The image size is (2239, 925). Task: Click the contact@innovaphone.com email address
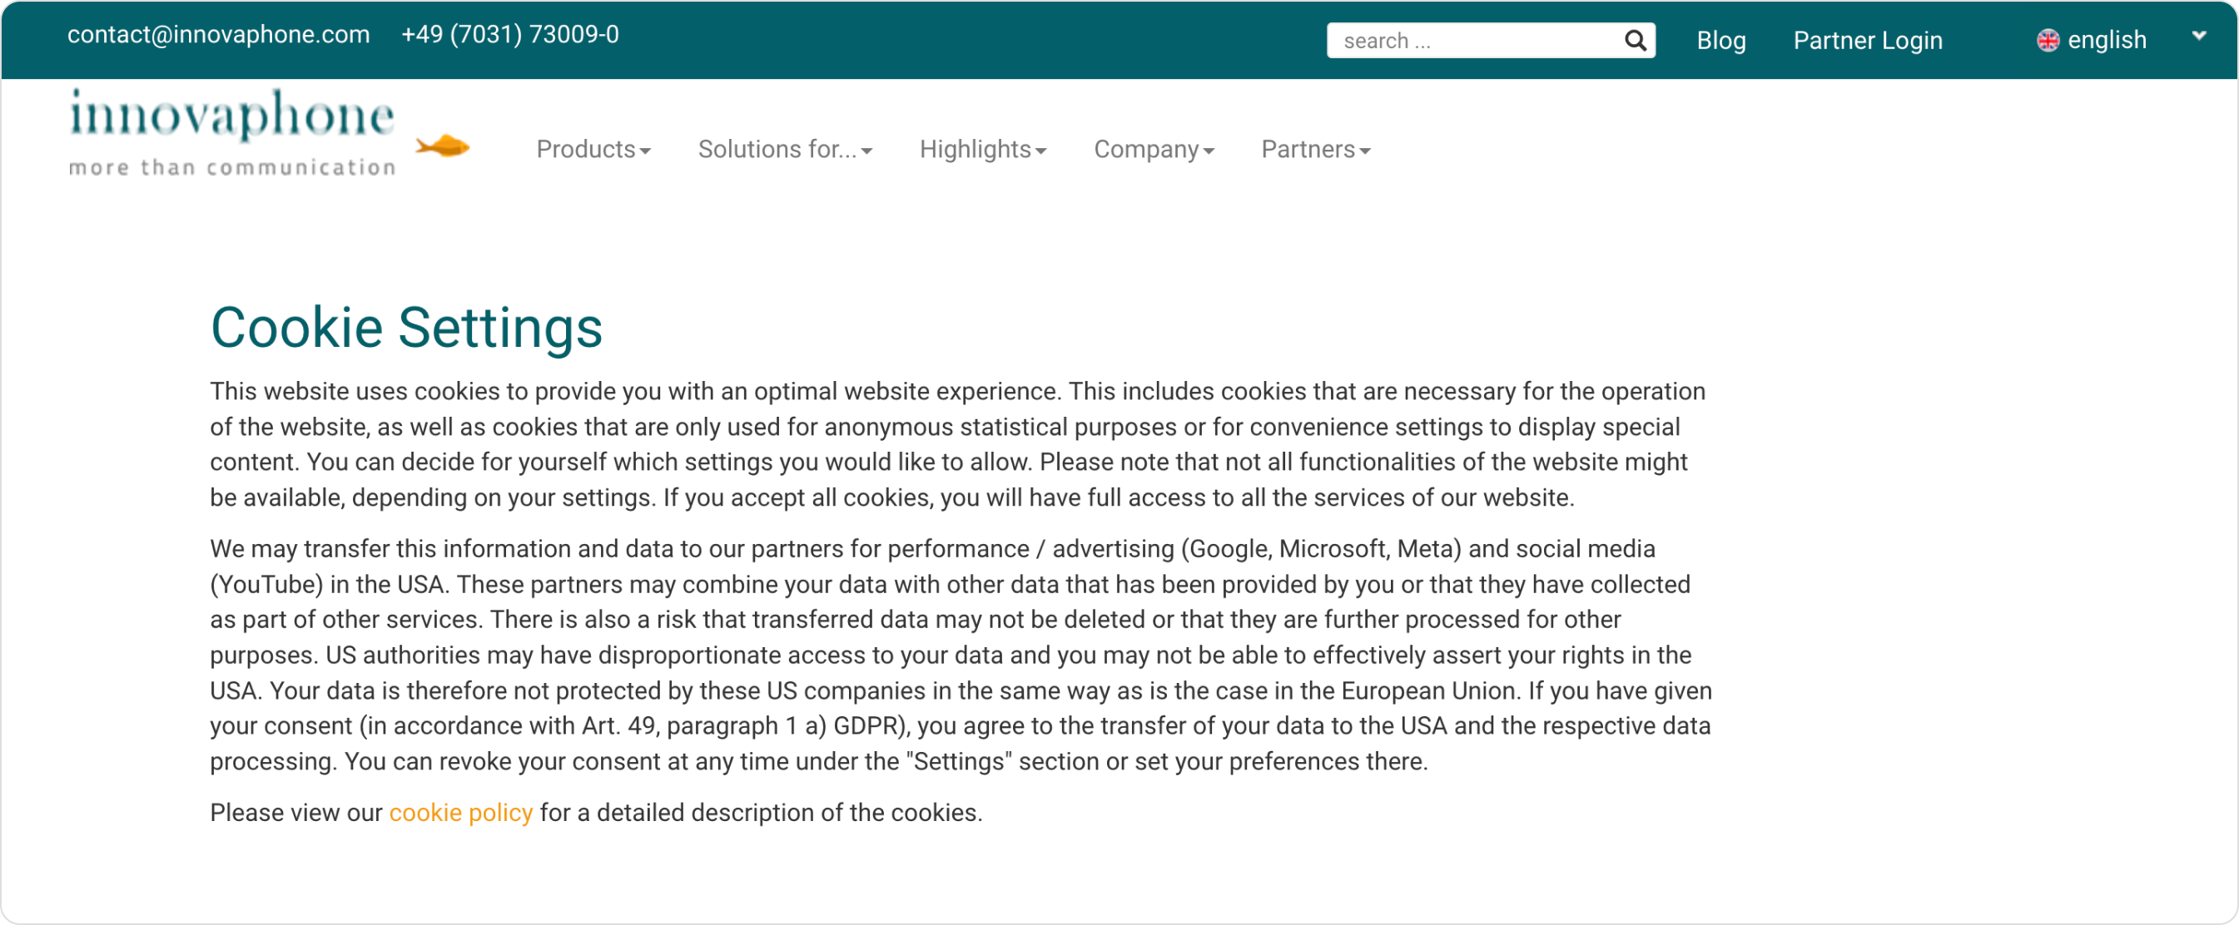pyautogui.click(x=218, y=35)
